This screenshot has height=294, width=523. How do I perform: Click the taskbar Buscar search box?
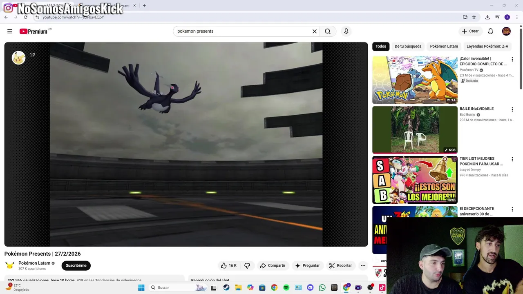(x=178, y=287)
